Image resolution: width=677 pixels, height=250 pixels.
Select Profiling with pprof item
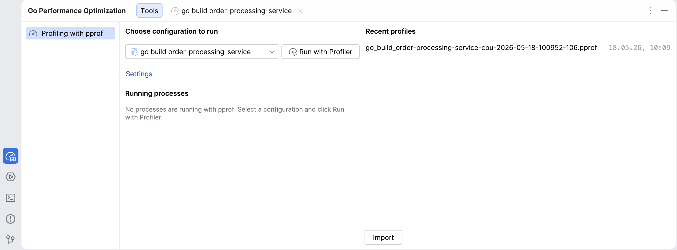point(70,33)
